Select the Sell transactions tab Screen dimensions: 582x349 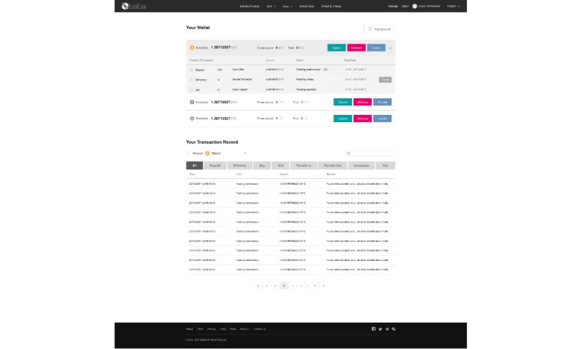[281, 166]
